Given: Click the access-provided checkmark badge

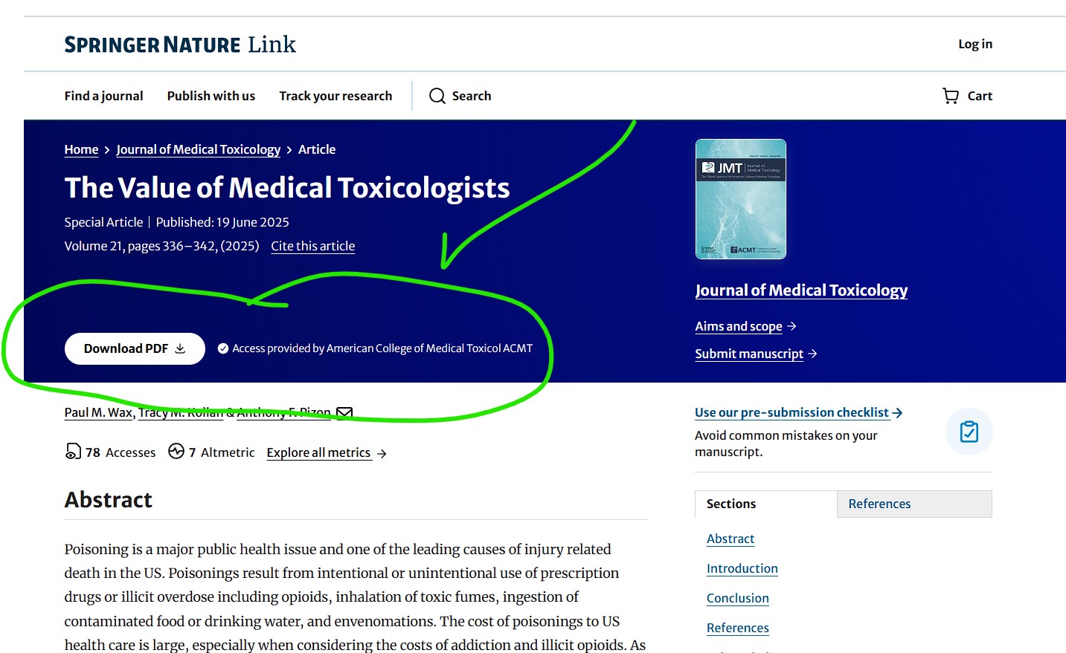Looking at the screenshot, I should pos(223,348).
